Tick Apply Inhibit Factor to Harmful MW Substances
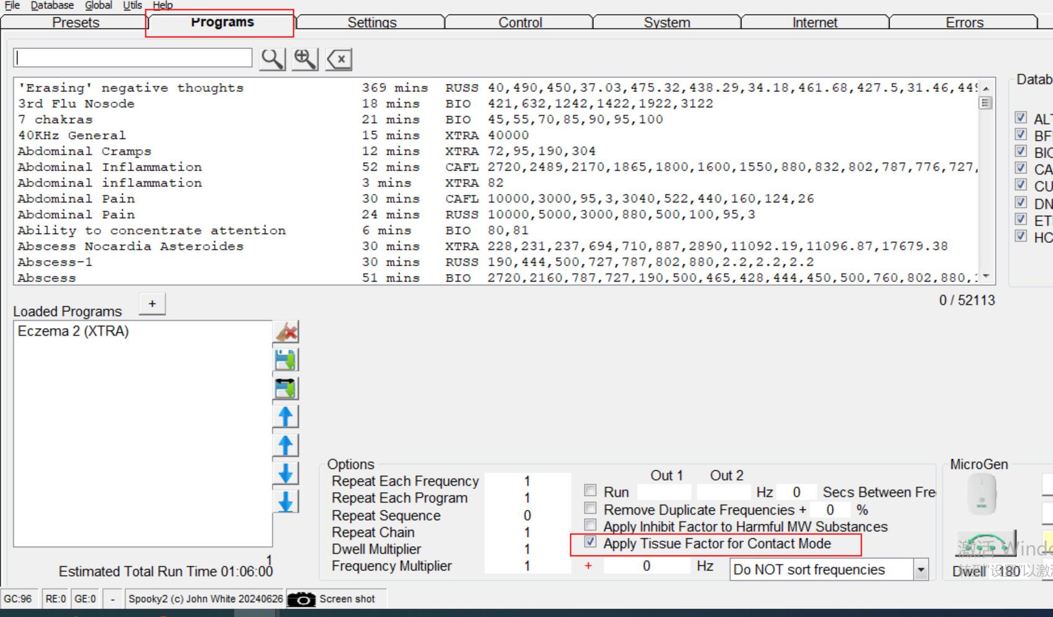The width and height of the screenshot is (1053, 617). pos(590,526)
